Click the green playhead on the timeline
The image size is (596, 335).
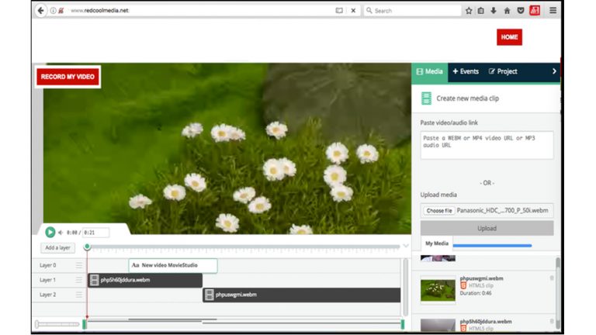point(87,247)
